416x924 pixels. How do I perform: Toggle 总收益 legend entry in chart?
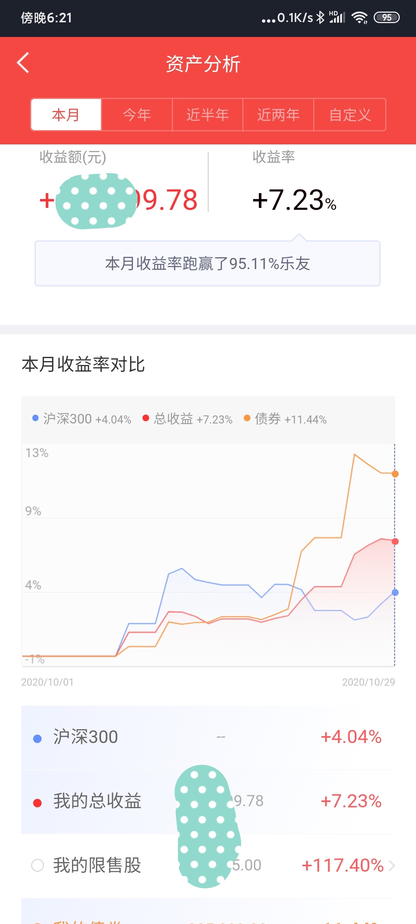(188, 419)
